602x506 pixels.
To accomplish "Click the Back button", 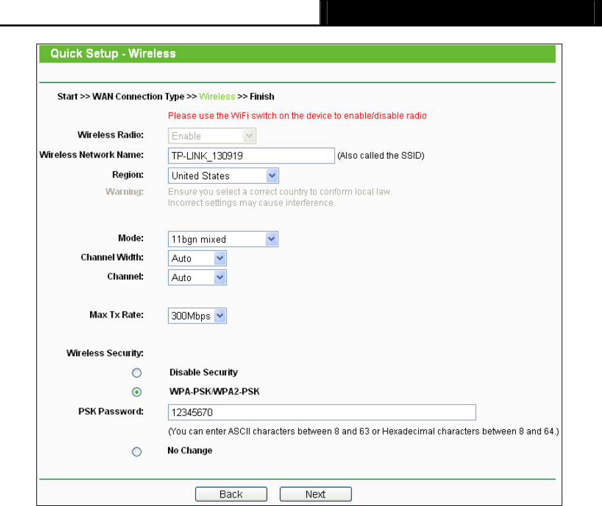I will click(231, 494).
